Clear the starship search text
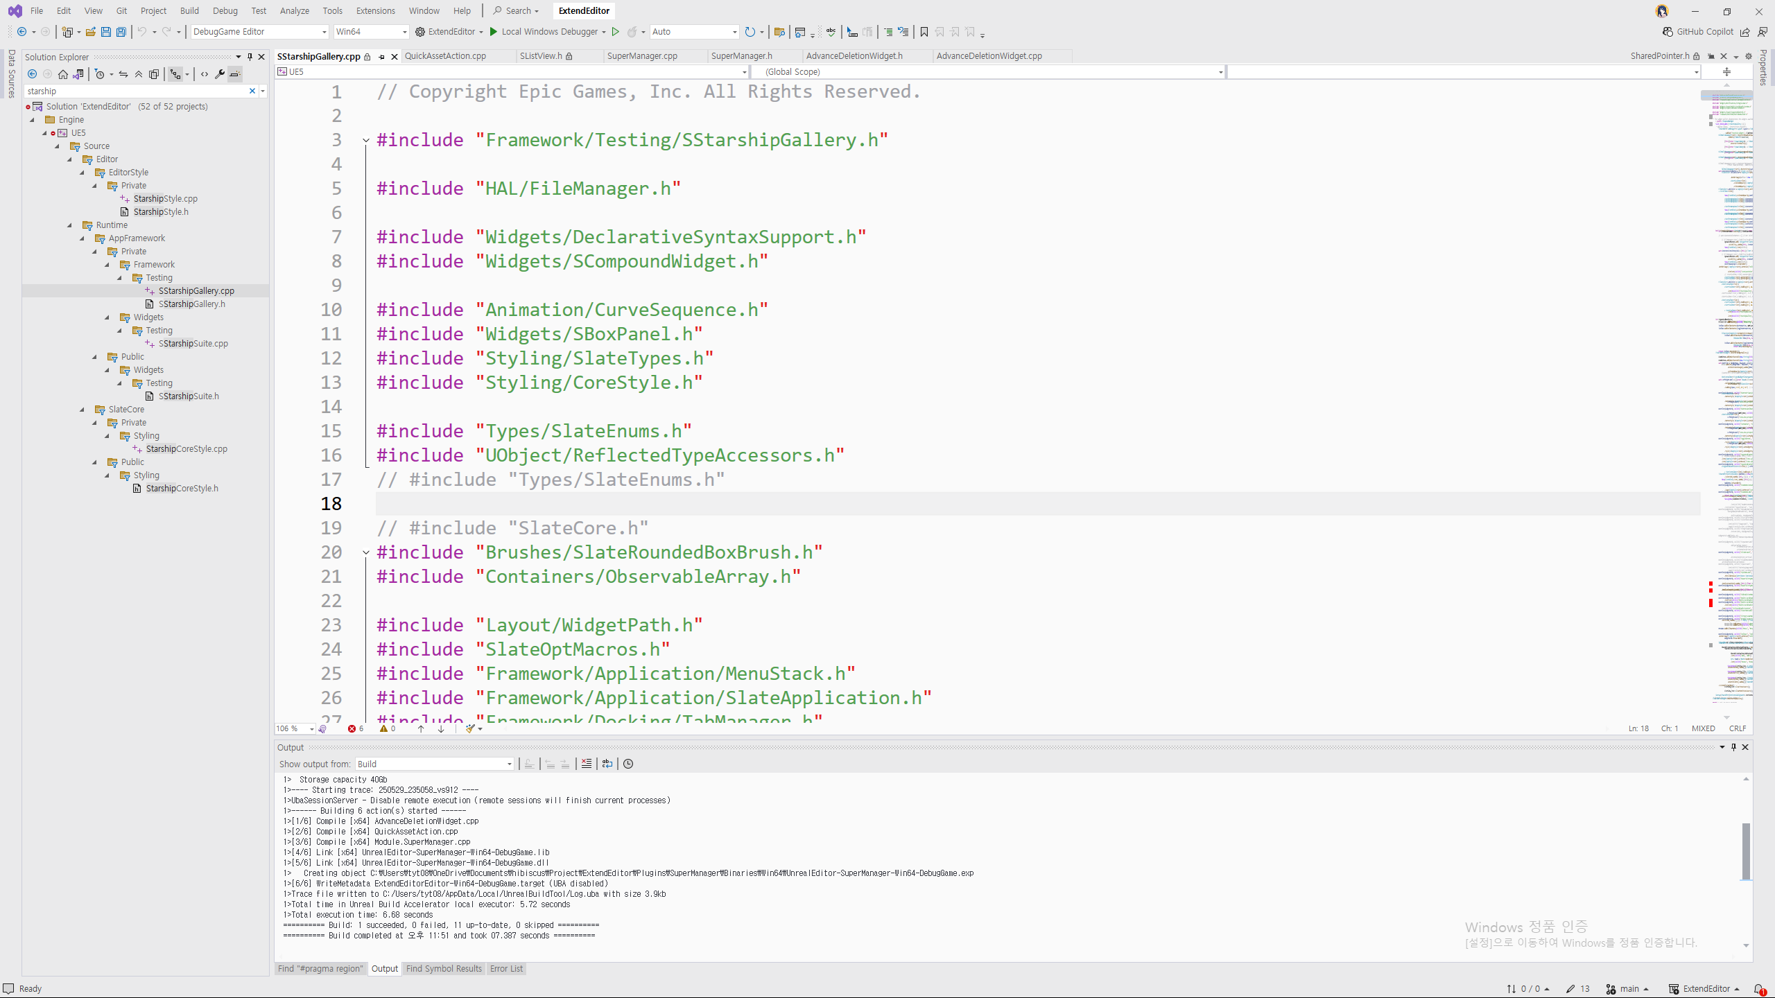The height and width of the screenshot is (998, 1775). (252, 91)
